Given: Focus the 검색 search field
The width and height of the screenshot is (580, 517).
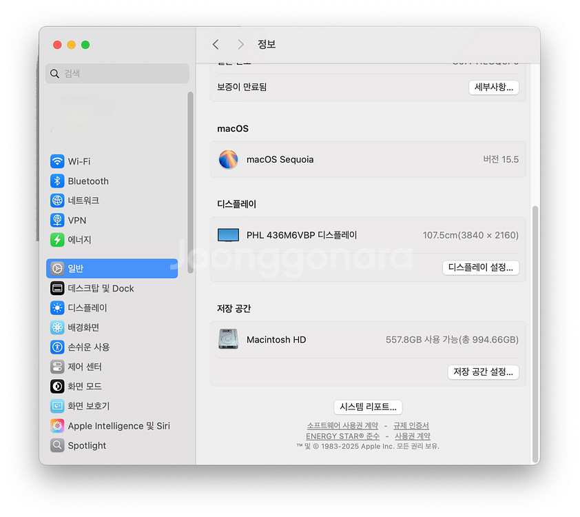Looking at the screenshot, I should click(x=117, y=74).
